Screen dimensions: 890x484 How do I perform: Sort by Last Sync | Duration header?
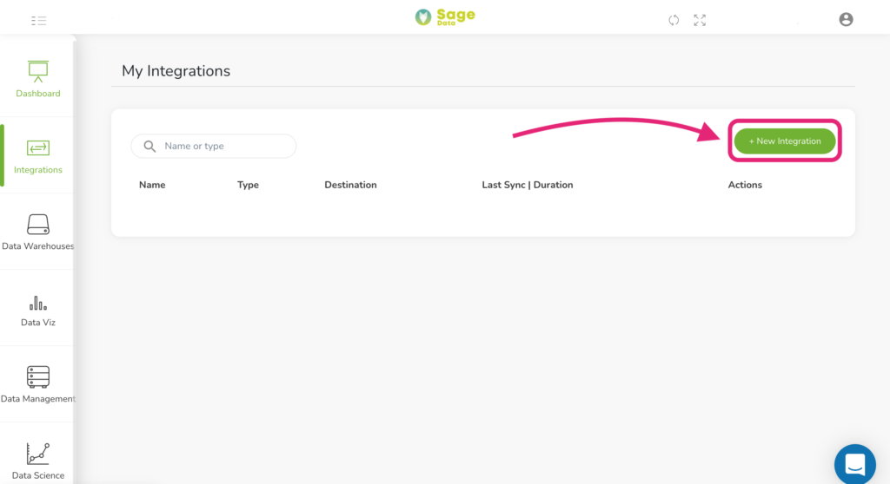[528, 185]
